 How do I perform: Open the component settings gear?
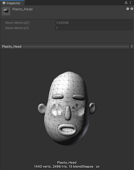pyautogui.click(x=132, y=9)
